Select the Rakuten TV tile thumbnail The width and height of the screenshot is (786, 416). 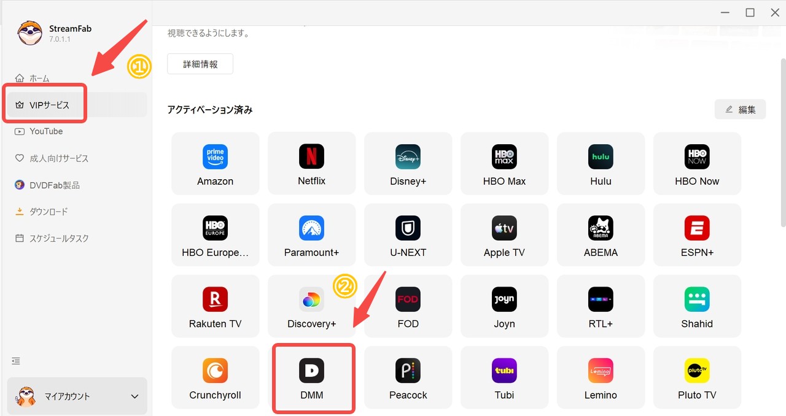tap(215, 299)
